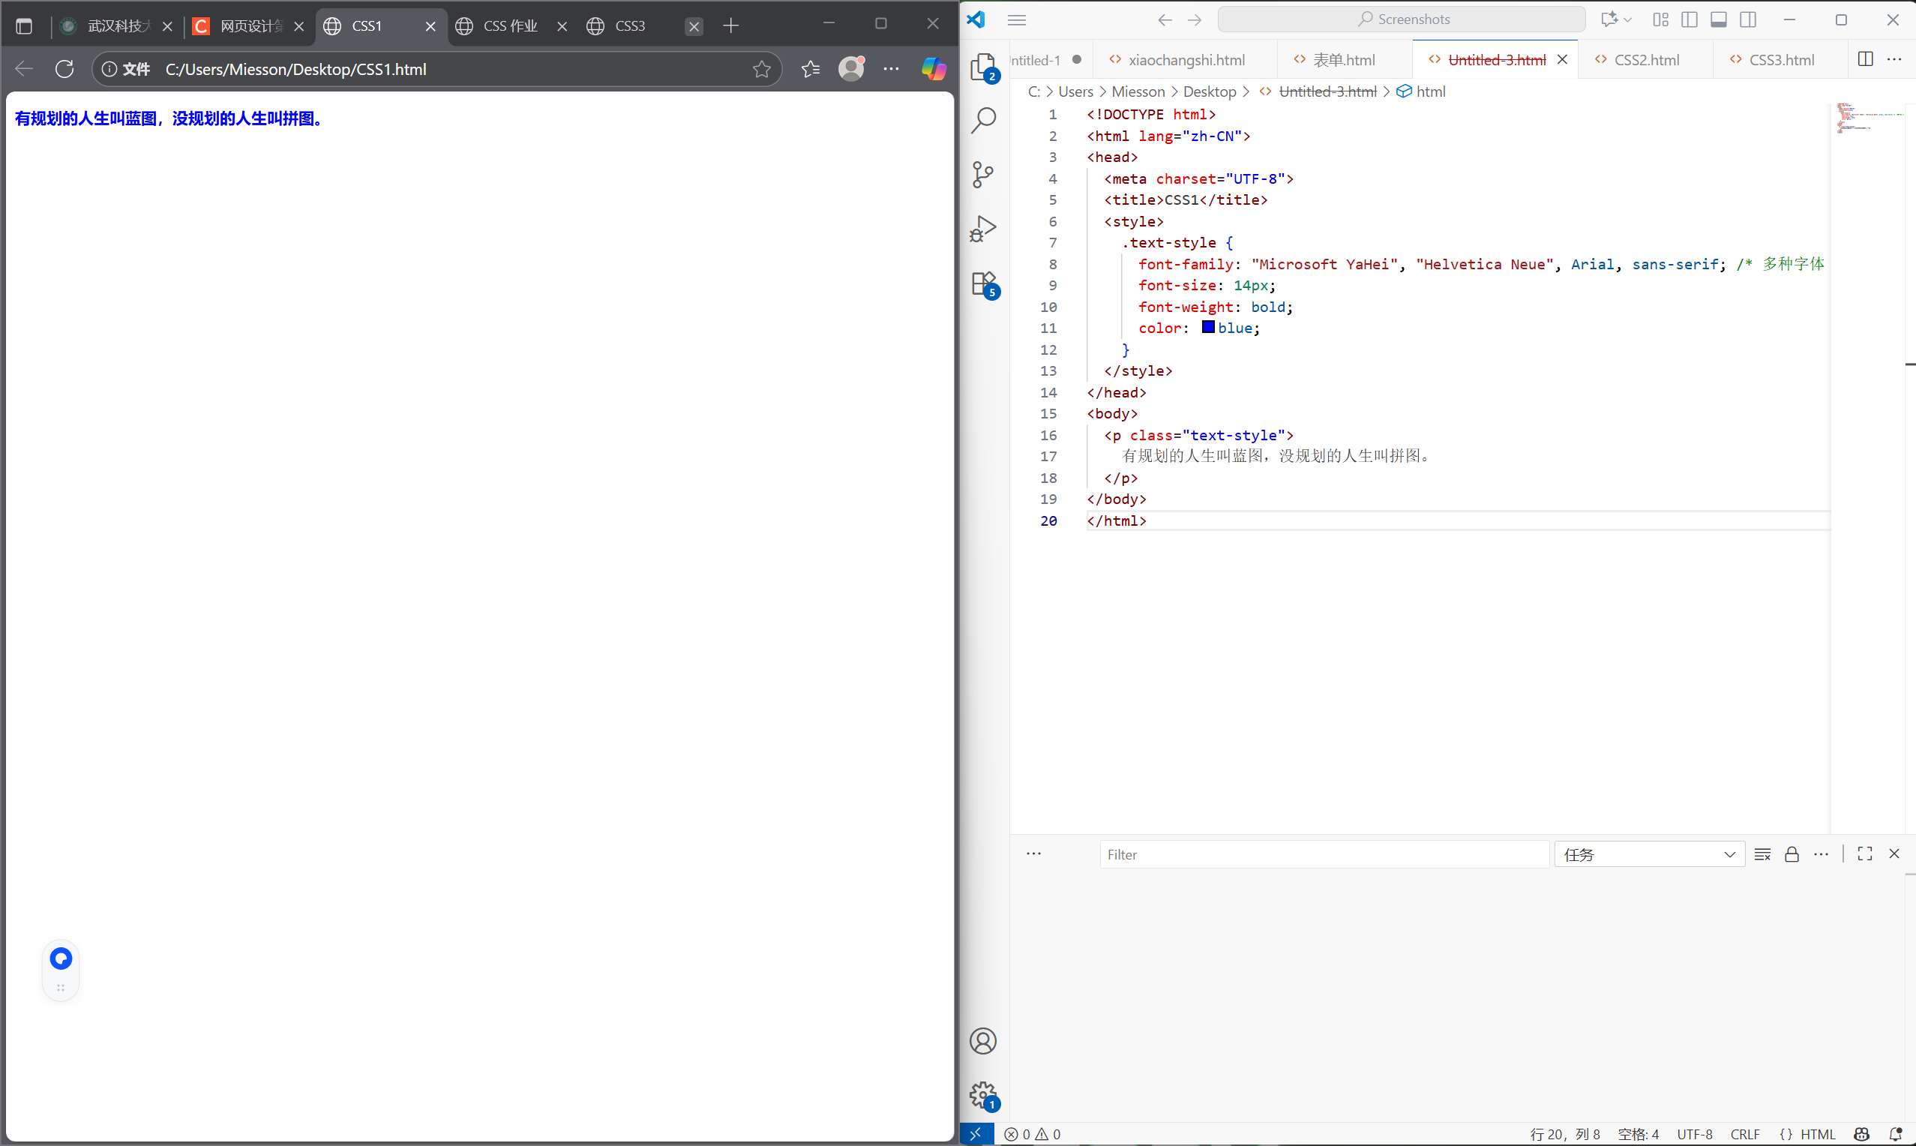This screenshot has width=1916, height=1146.
Task: Open the Source Control view
Action: tap(982, 174)
